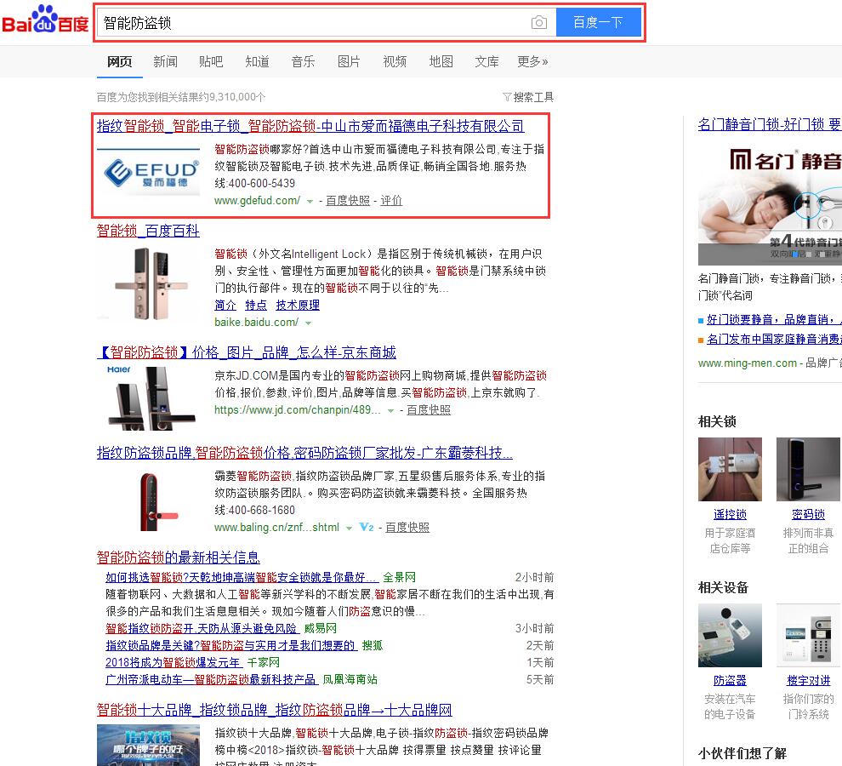Click the V2 verification badge for baling.cn
Image resolution: width=842 pixels, height=766 pixels.
tap(366, 528)
